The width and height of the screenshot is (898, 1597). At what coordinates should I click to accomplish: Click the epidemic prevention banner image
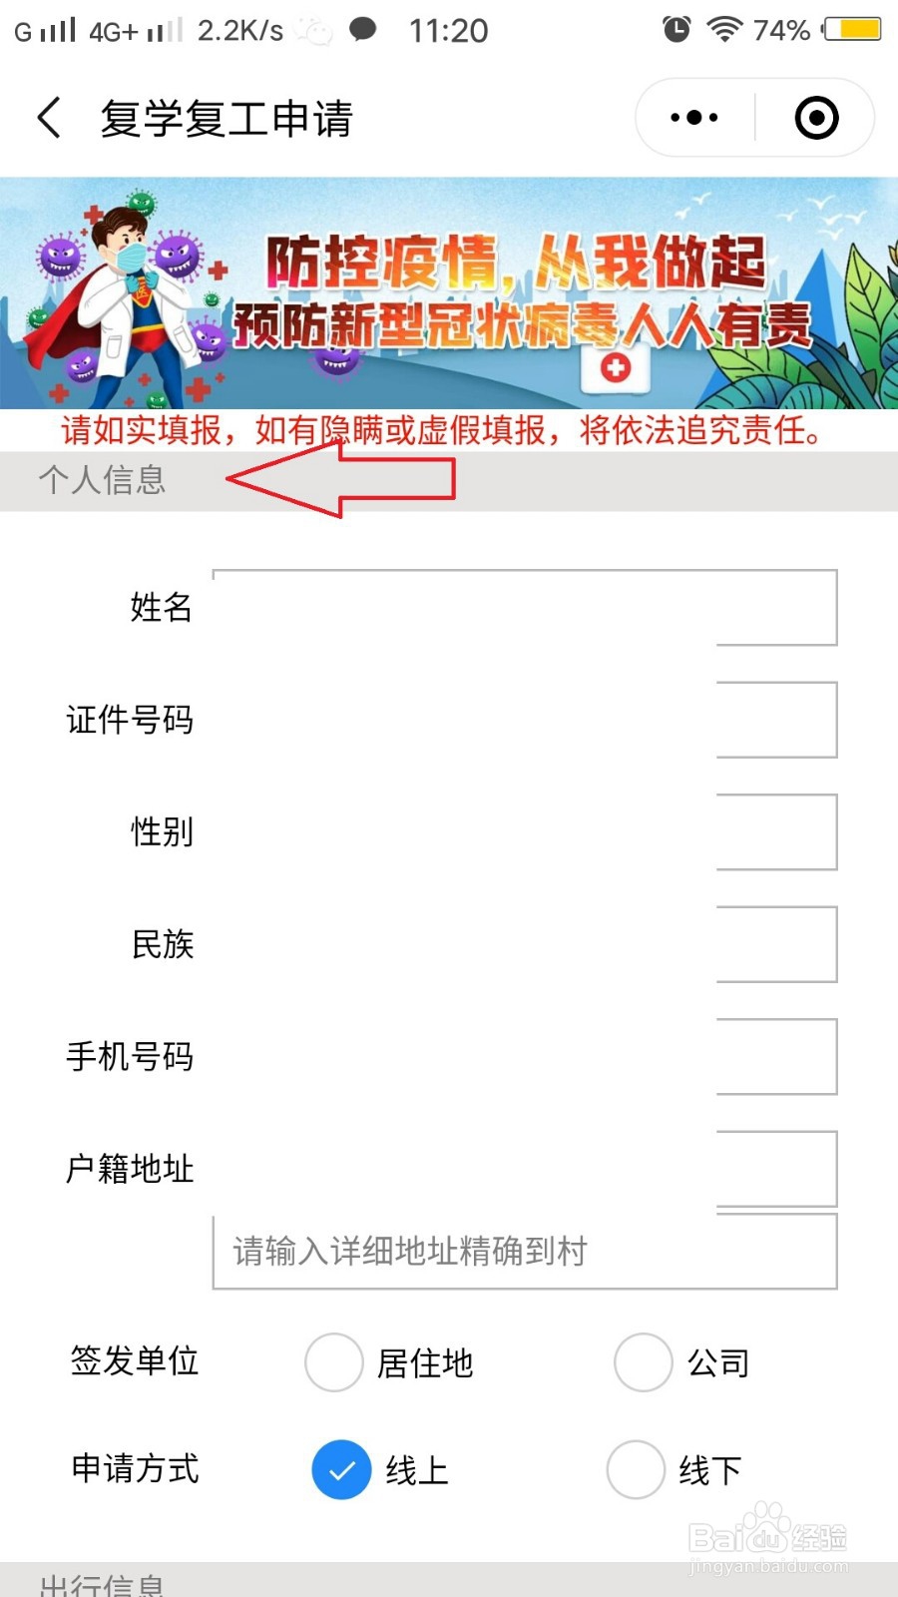tap(449, 293)
